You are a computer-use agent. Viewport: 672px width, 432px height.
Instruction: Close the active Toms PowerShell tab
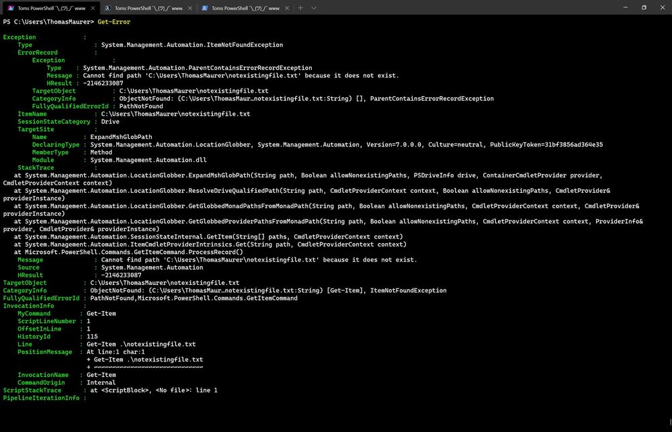coord(93,8)
